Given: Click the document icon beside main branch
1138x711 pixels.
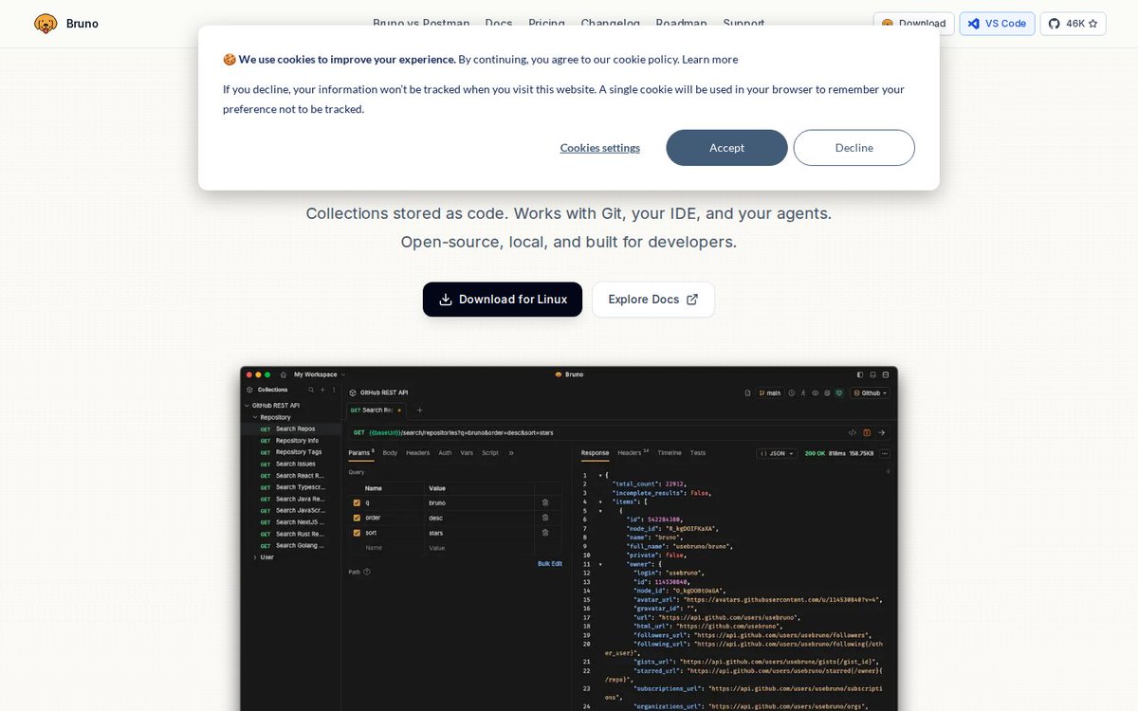Looking at the screenshot, I should click(747, 392).
